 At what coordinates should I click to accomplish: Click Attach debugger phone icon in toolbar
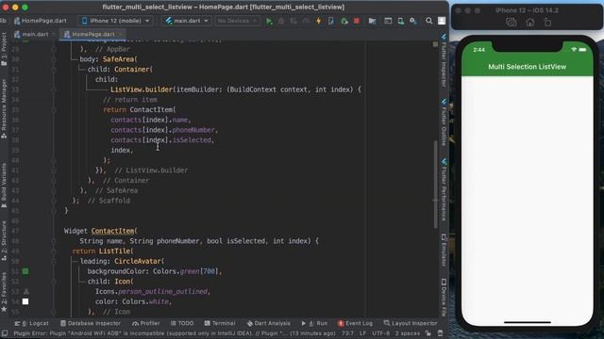click(x=331, y=21)
